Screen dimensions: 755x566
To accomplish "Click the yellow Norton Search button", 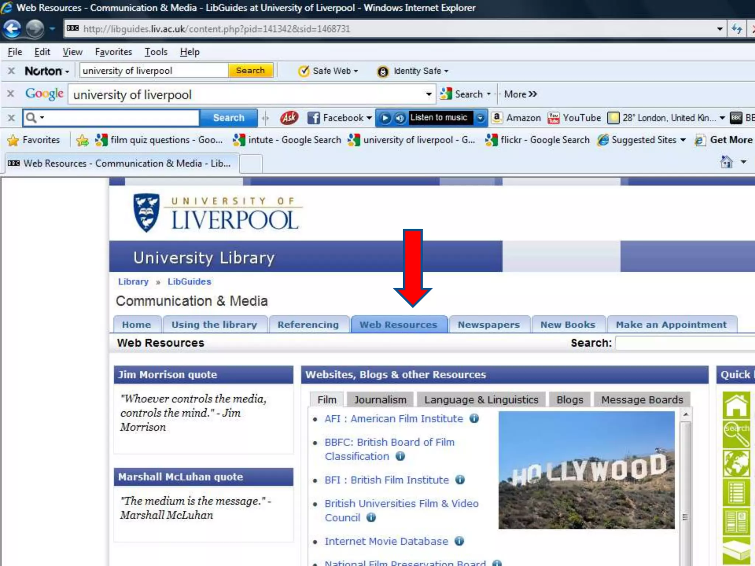I will click(250, 70).
